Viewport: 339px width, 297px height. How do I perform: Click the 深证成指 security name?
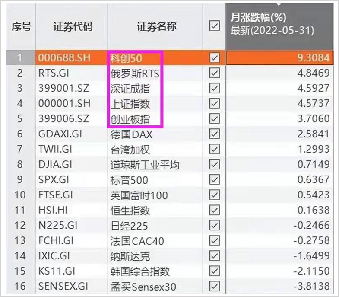click(130, 89)
